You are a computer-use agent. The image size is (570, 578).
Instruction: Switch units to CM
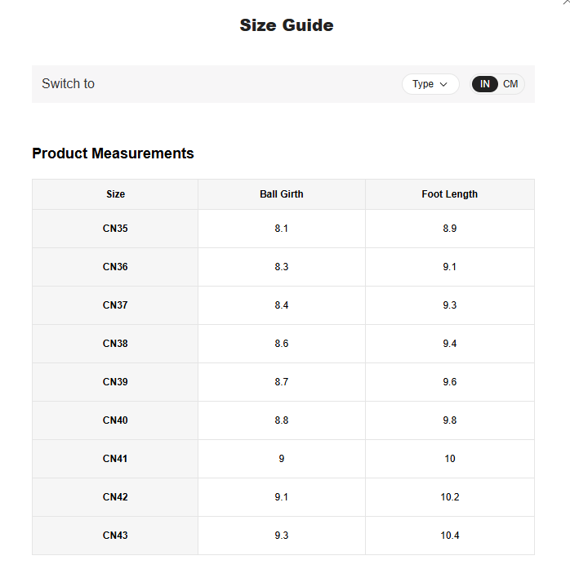tap(510, 84)
